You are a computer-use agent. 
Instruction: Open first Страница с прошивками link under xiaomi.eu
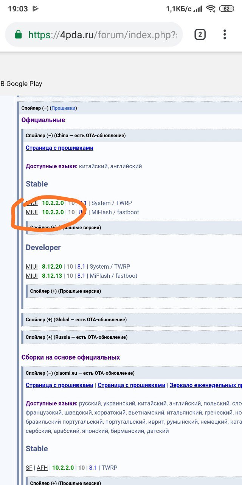(x=59, y=385)
